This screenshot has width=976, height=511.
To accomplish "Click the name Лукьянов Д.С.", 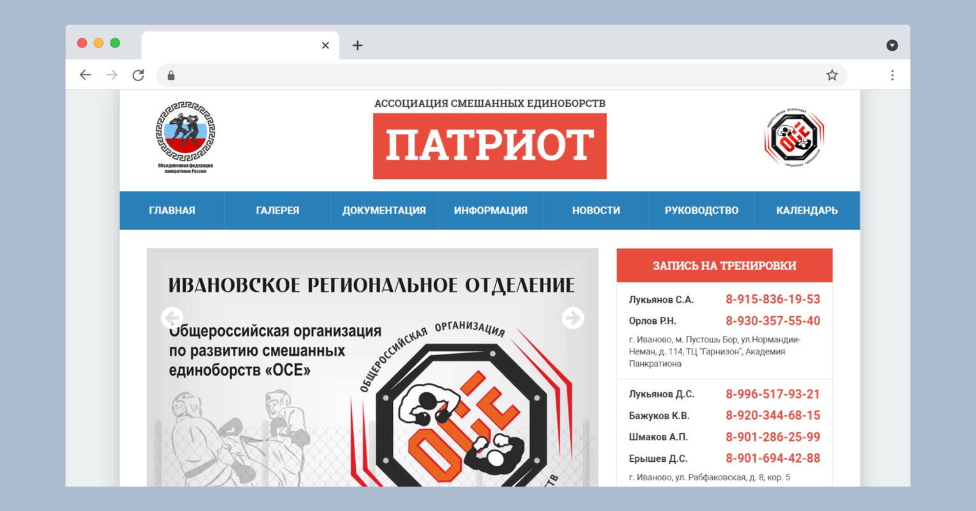I will coord(661,394).
